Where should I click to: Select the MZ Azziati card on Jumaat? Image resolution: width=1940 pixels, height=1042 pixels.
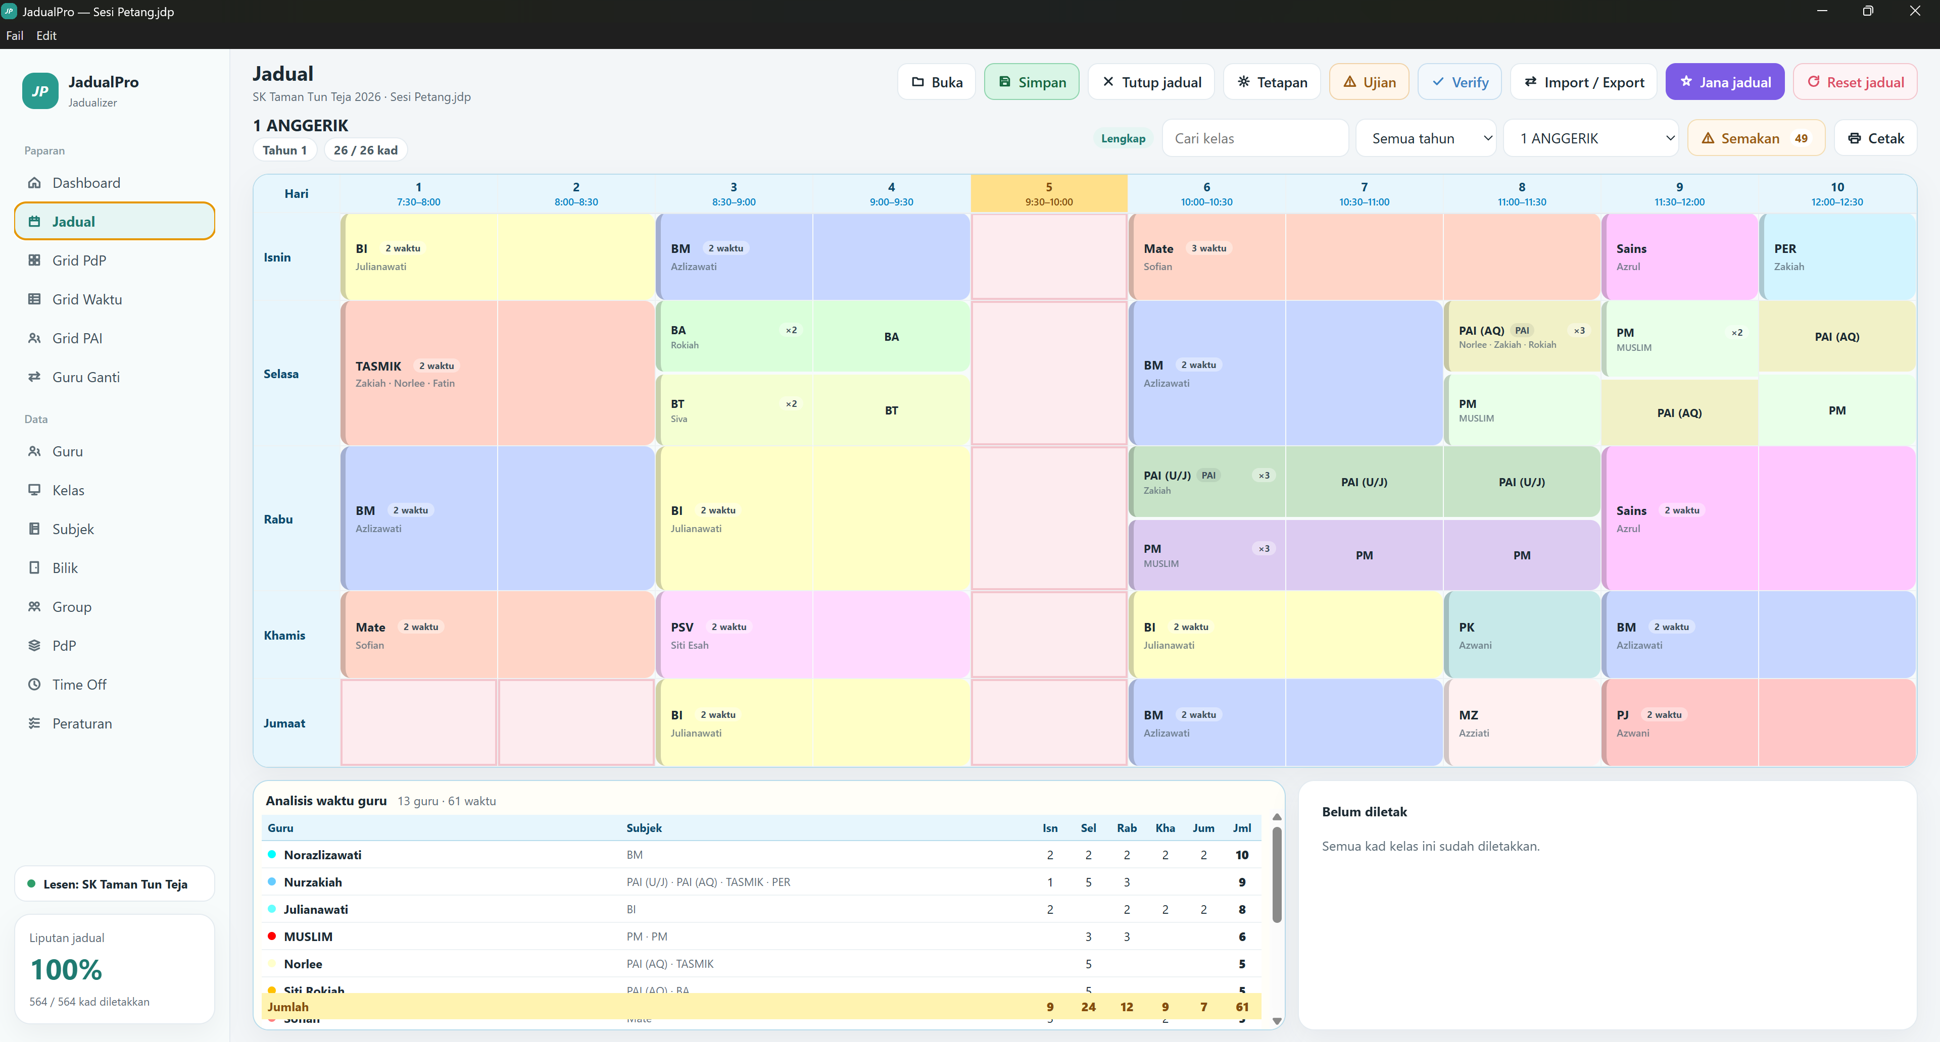(1521, 723)
